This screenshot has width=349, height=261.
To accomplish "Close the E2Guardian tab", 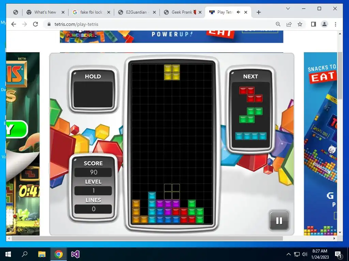I will coord(154,12).
